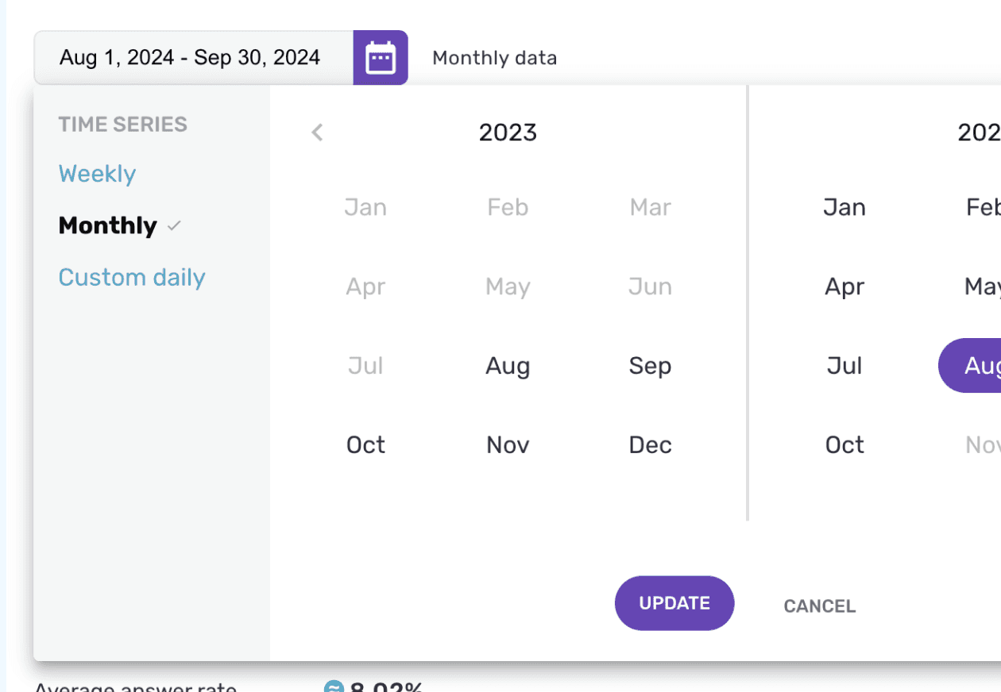The height and width of the screenshot is (692, 1001).
Task: Cancel the date selection
Action: coord(820,606)
